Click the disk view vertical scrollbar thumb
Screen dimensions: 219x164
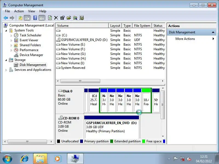pyautogui.click(x=163, y=105)
